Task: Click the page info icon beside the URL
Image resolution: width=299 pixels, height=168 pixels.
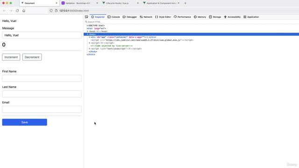Action: 56,11
